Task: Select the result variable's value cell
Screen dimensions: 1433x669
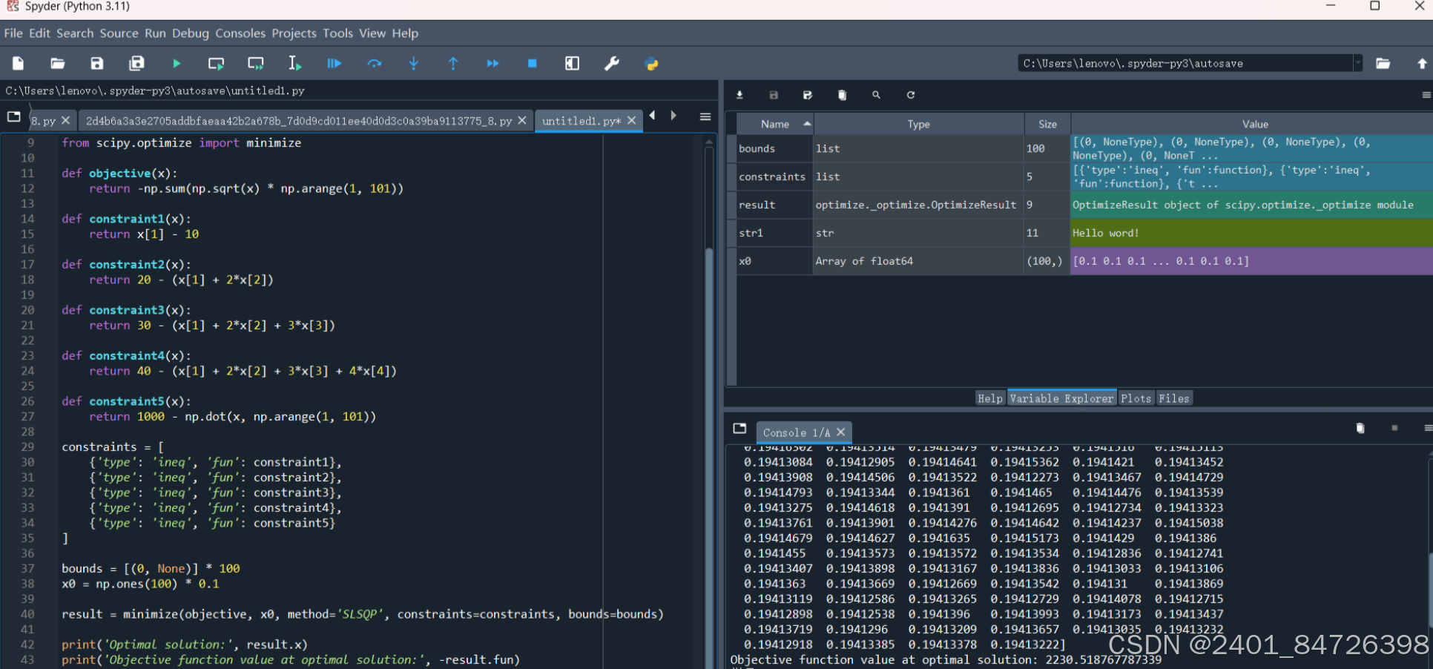Action: tap(1251, 205)
